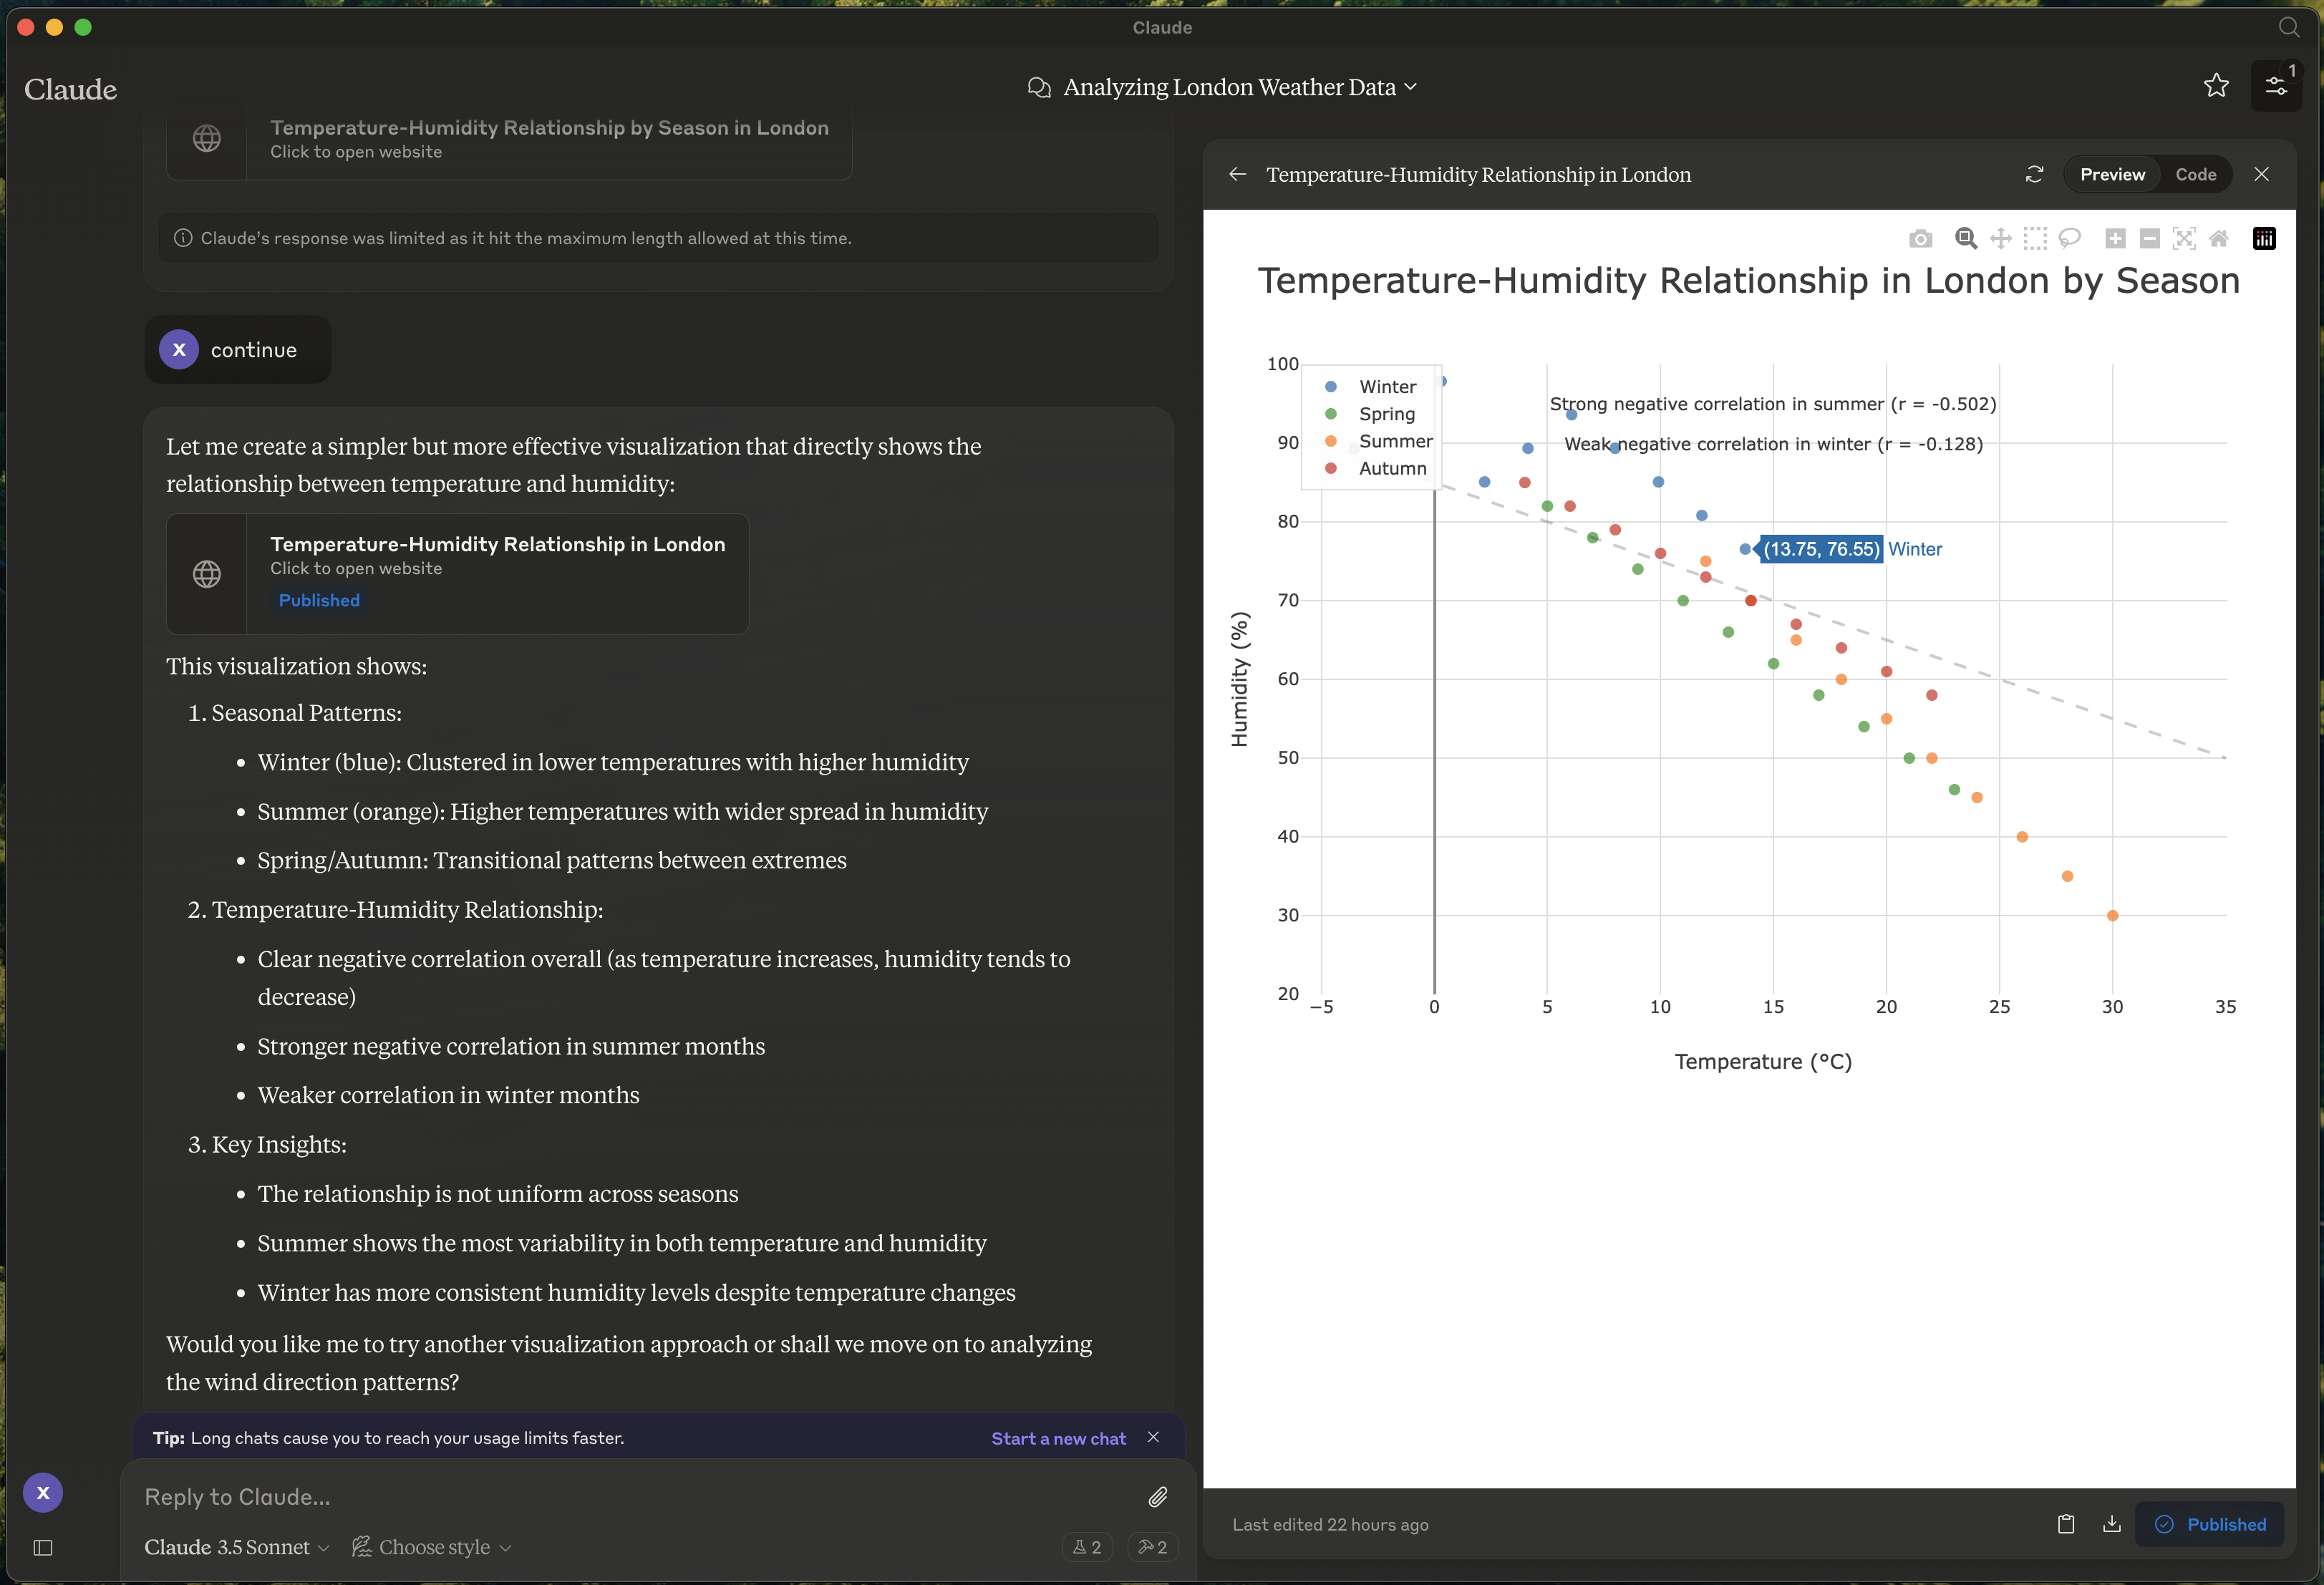
Task: Expand the Choose style dropdown
Action: point(432,1547)
